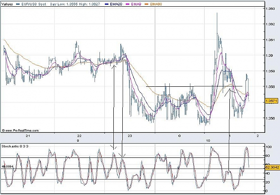Click the 1.358 price axis label
Screen dimensions: 280x195
(270, 87)
